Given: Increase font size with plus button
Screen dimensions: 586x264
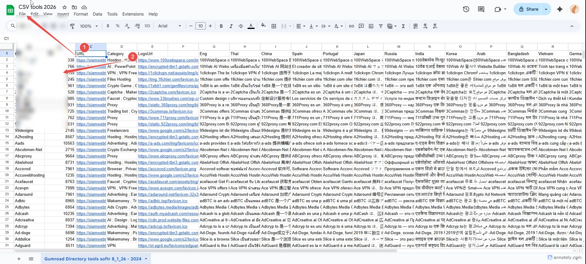Looking at the screenshot, I should pos(210,26).
